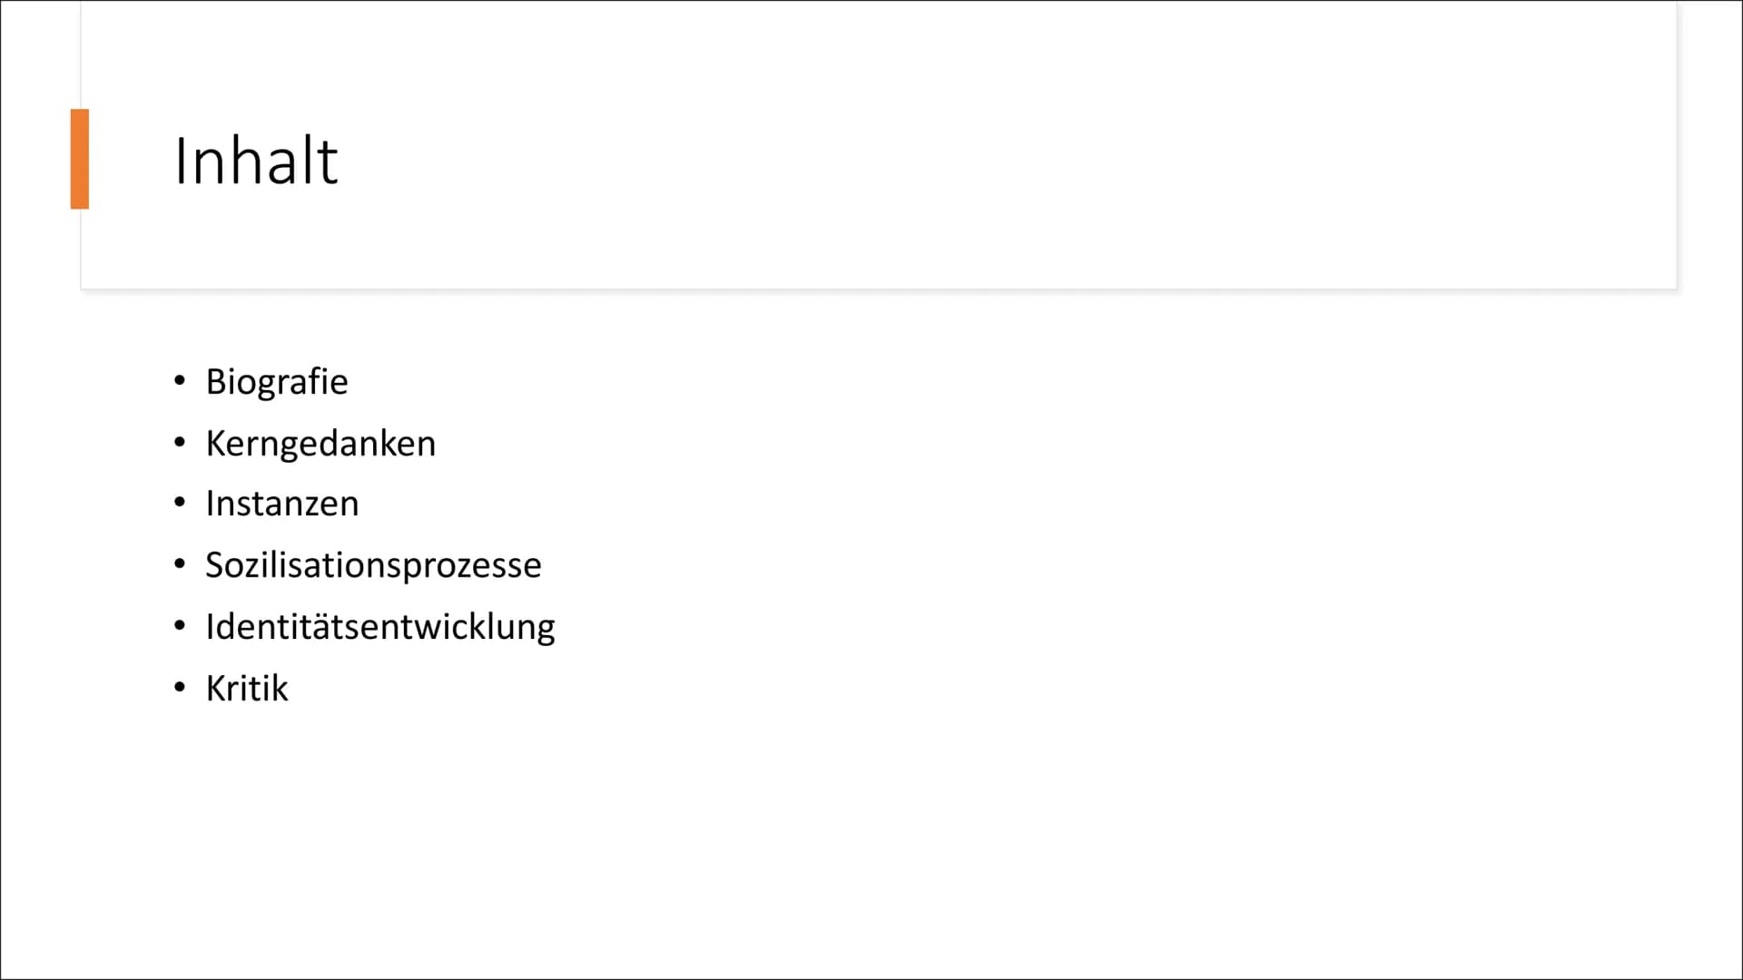Image resolution: width=1743 pixels, height=980 pixels.
Task: Click the Identitätsentwicklung list item
Action: (380, 627)
